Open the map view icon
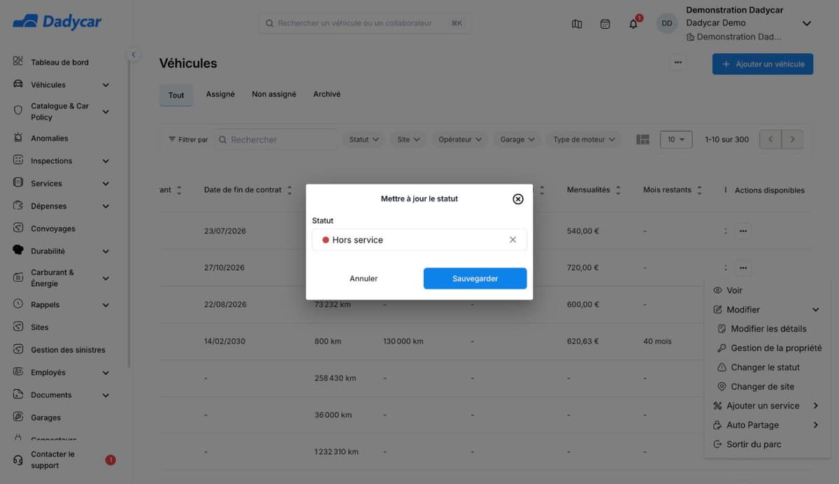Screen dimensions: 839x484 (577, 24)
